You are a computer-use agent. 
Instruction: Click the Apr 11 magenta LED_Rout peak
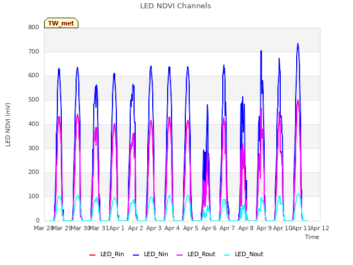pyautogui.click(x=298, y=100)
